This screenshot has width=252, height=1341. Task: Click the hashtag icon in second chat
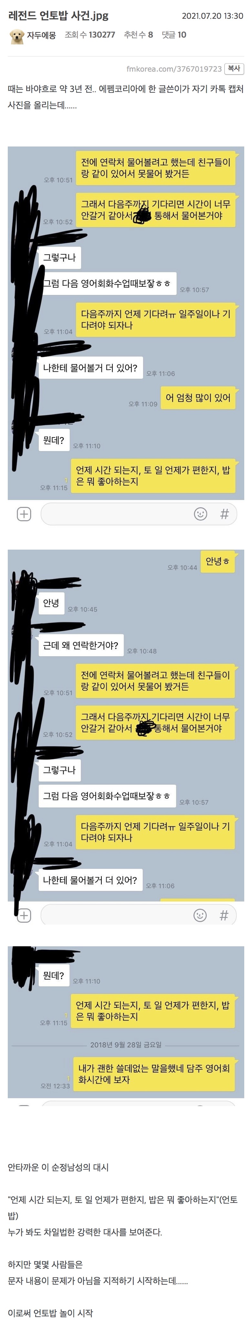pos(224,916)
